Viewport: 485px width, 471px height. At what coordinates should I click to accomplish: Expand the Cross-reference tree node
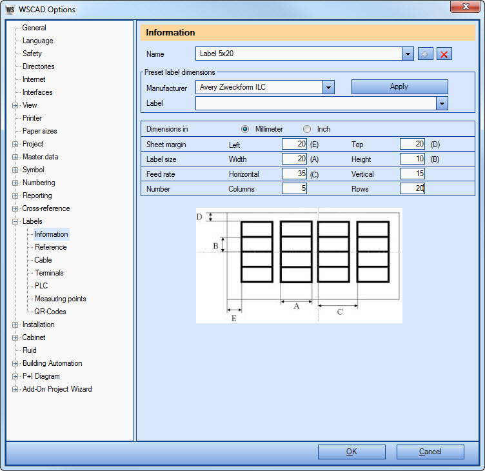click(15, 208)
